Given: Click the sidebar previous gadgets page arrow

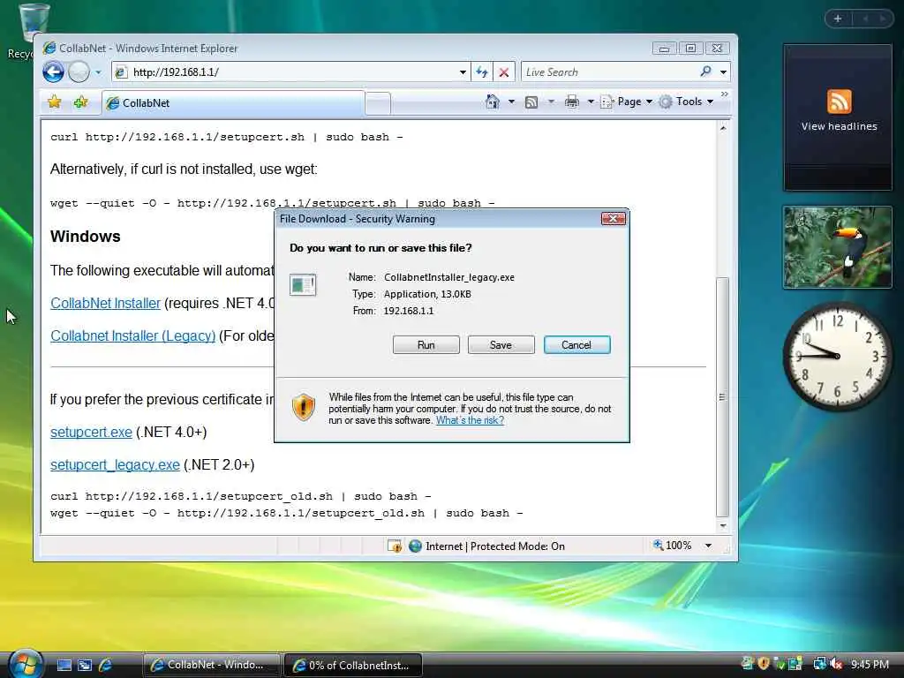Looking at the screenshot, I should pos(865,19).
